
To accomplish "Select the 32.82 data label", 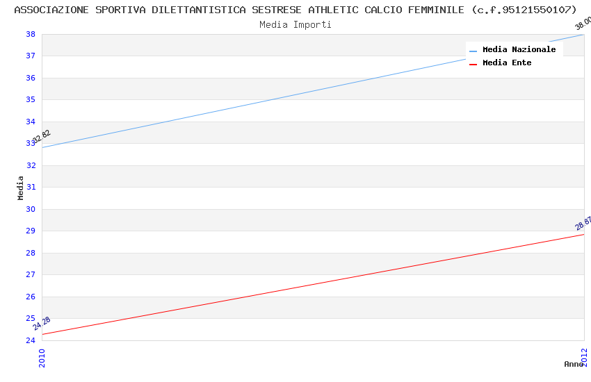I will [x=42, y=136].
